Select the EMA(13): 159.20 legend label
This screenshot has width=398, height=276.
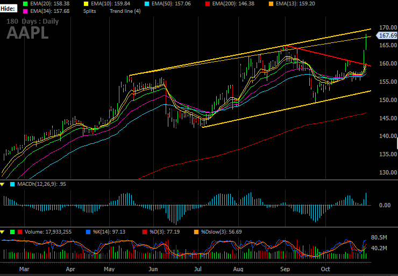pyautogui.click(x=295, y=4)
